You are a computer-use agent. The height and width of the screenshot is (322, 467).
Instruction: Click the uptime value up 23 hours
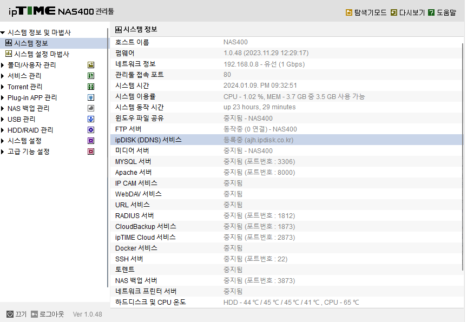point(259,107)
